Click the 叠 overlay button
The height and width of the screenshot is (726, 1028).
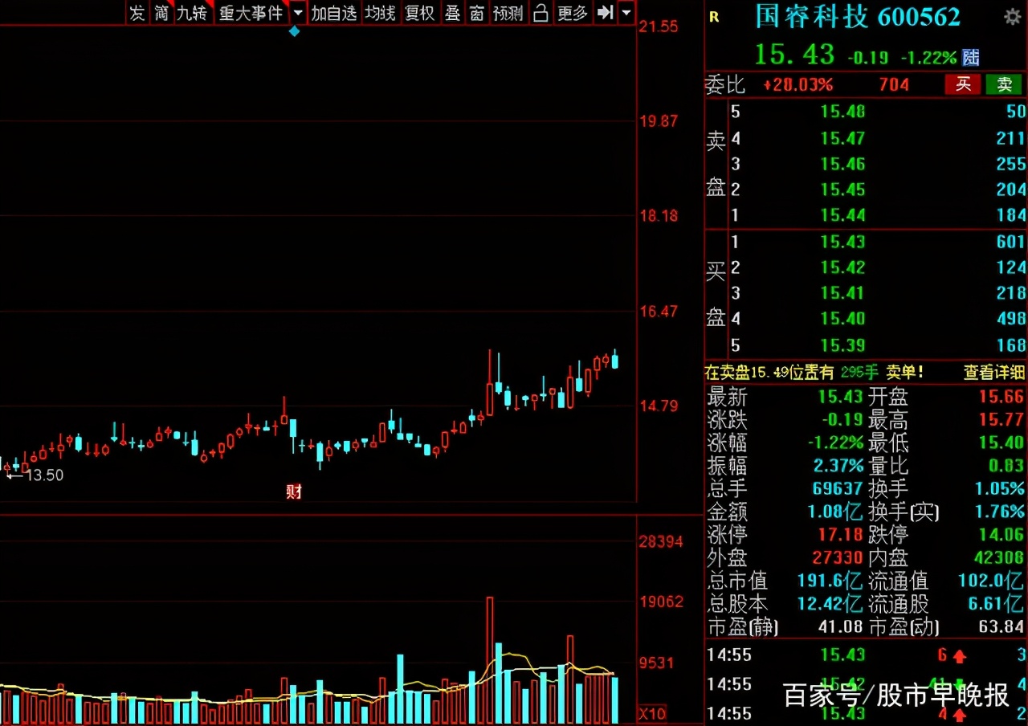(452, 13)
